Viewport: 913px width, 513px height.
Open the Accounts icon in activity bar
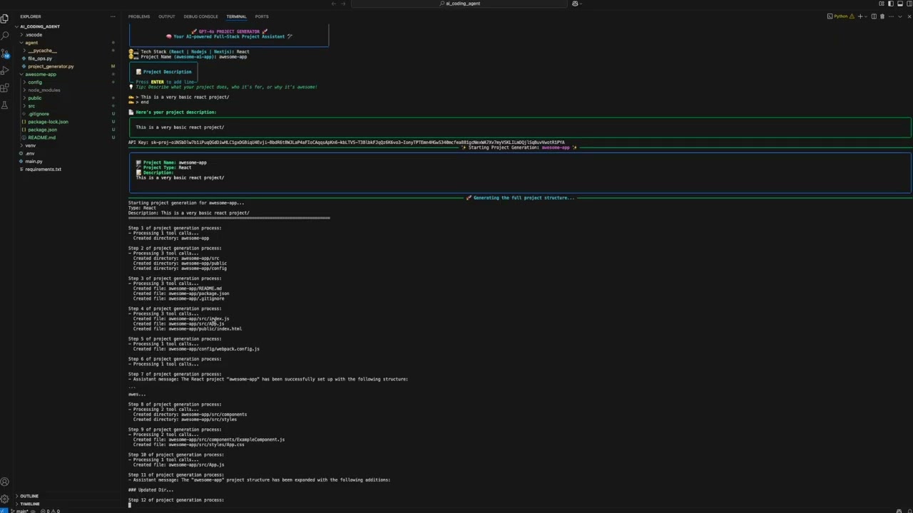coord(5,482)
